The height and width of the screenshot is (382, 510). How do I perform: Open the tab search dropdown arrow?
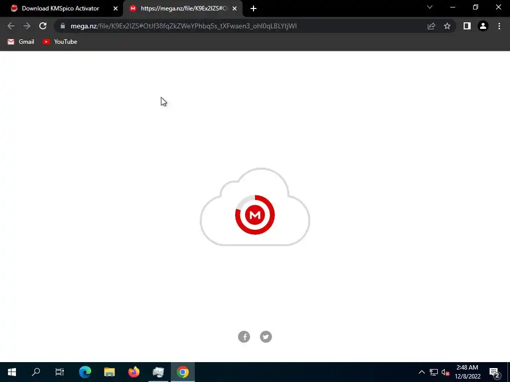click(430, 7)
